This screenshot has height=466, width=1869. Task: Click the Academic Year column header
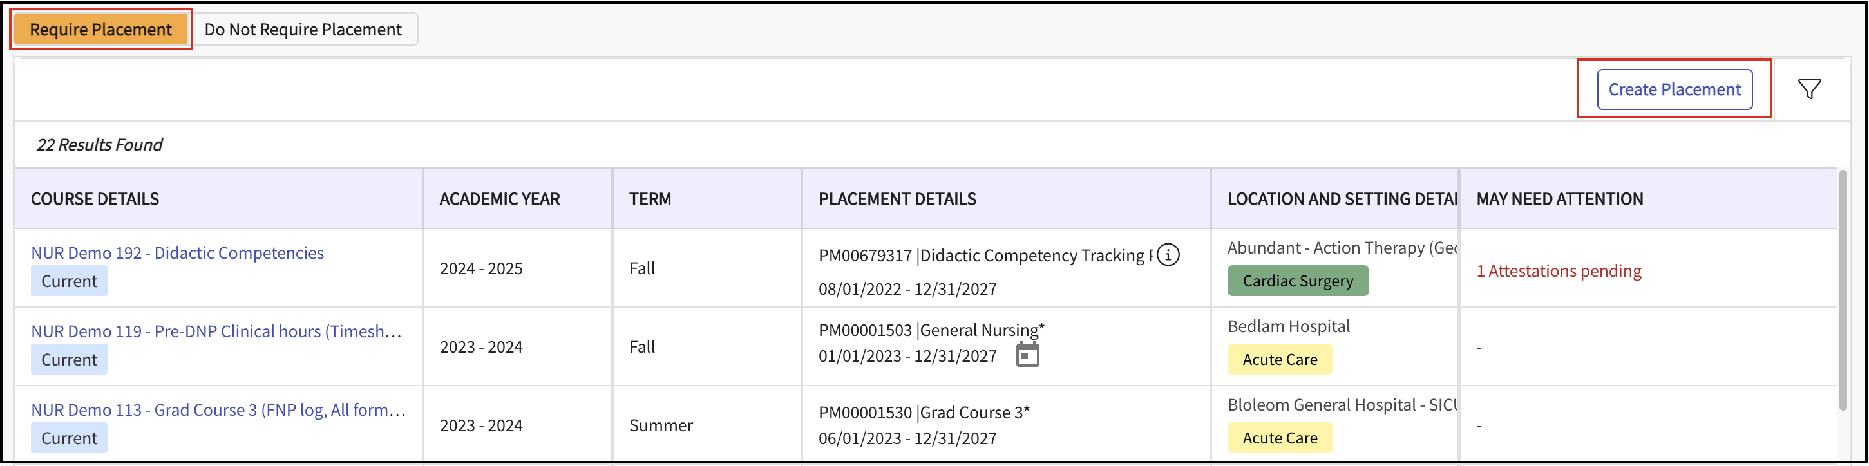click(x=499, y=200)
